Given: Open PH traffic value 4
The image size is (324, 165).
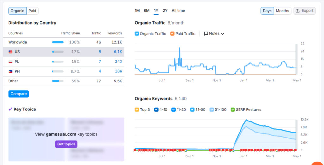Looking at the screenshot, I should pyautogui.click(x=100, y=72).
